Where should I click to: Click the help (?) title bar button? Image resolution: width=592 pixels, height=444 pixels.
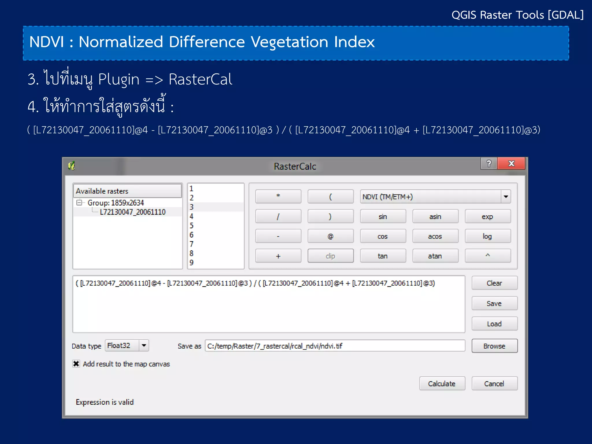(x=489, y=163)
